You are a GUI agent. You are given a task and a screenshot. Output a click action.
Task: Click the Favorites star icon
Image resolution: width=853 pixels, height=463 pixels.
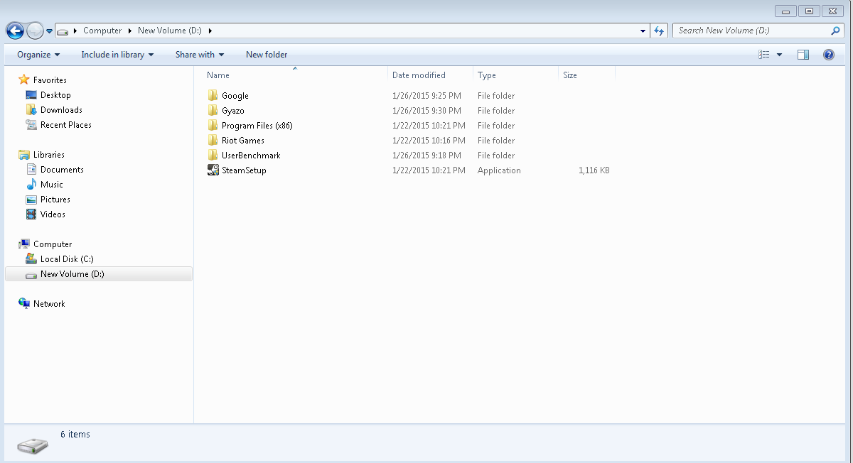pos(24,80)
